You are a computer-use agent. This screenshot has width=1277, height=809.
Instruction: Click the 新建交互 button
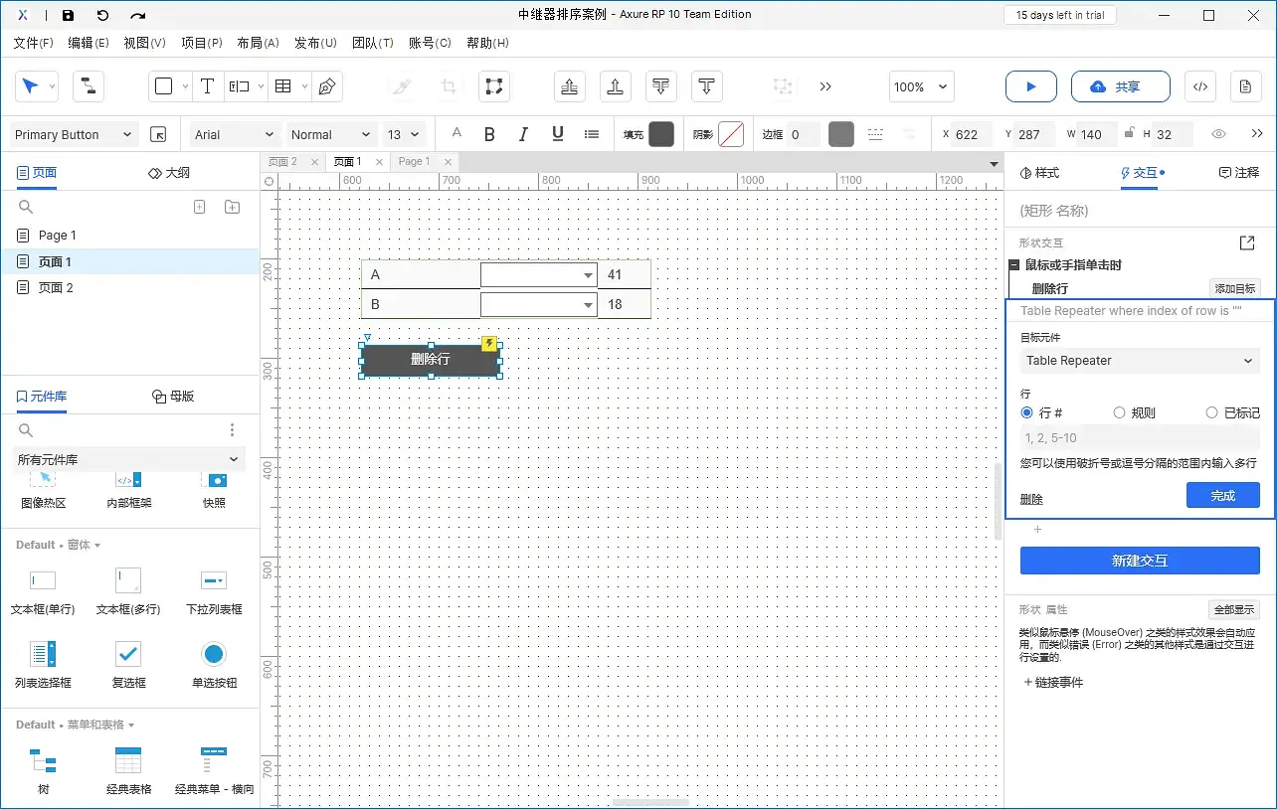point(1140,561)
